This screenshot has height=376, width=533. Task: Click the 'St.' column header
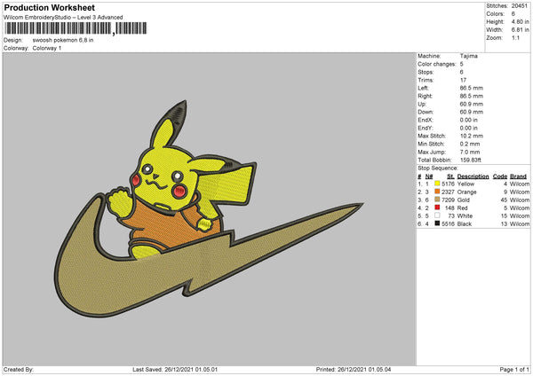[x=450, y=176]
